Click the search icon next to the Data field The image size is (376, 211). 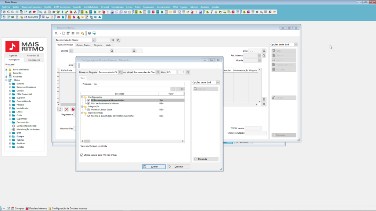tap(264, 51)
